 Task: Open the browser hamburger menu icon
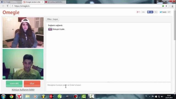pyautogui.click(x=158, y=1)
